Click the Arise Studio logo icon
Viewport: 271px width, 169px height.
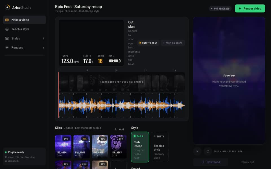(x=7, y=7)
